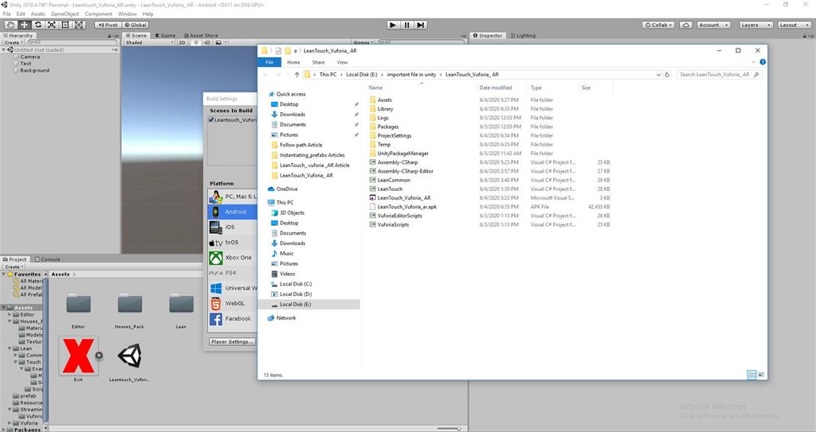Click the Player Settings button
The width and height of the screenshot is (816, 432).
pos(232,341)
